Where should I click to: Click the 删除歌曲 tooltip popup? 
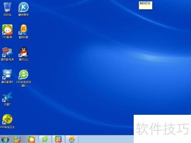pos(146,5)
